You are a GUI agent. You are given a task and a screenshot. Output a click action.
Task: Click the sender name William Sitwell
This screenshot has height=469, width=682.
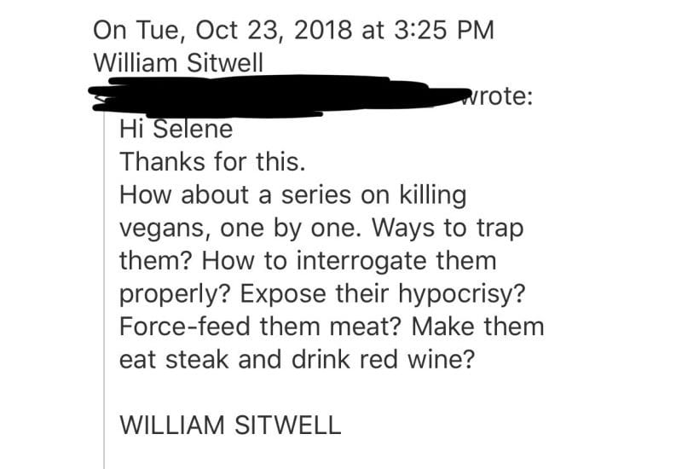pyautogui.click(x=178, y=62)
